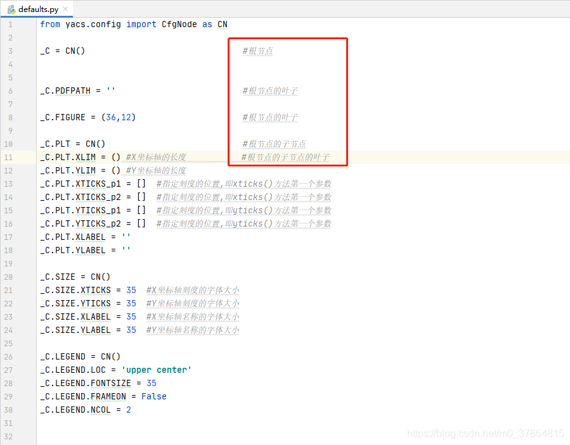Click the '_C = CN()' statement
The height and width of the screenshot is (445, 570).
tap(63, 51)
